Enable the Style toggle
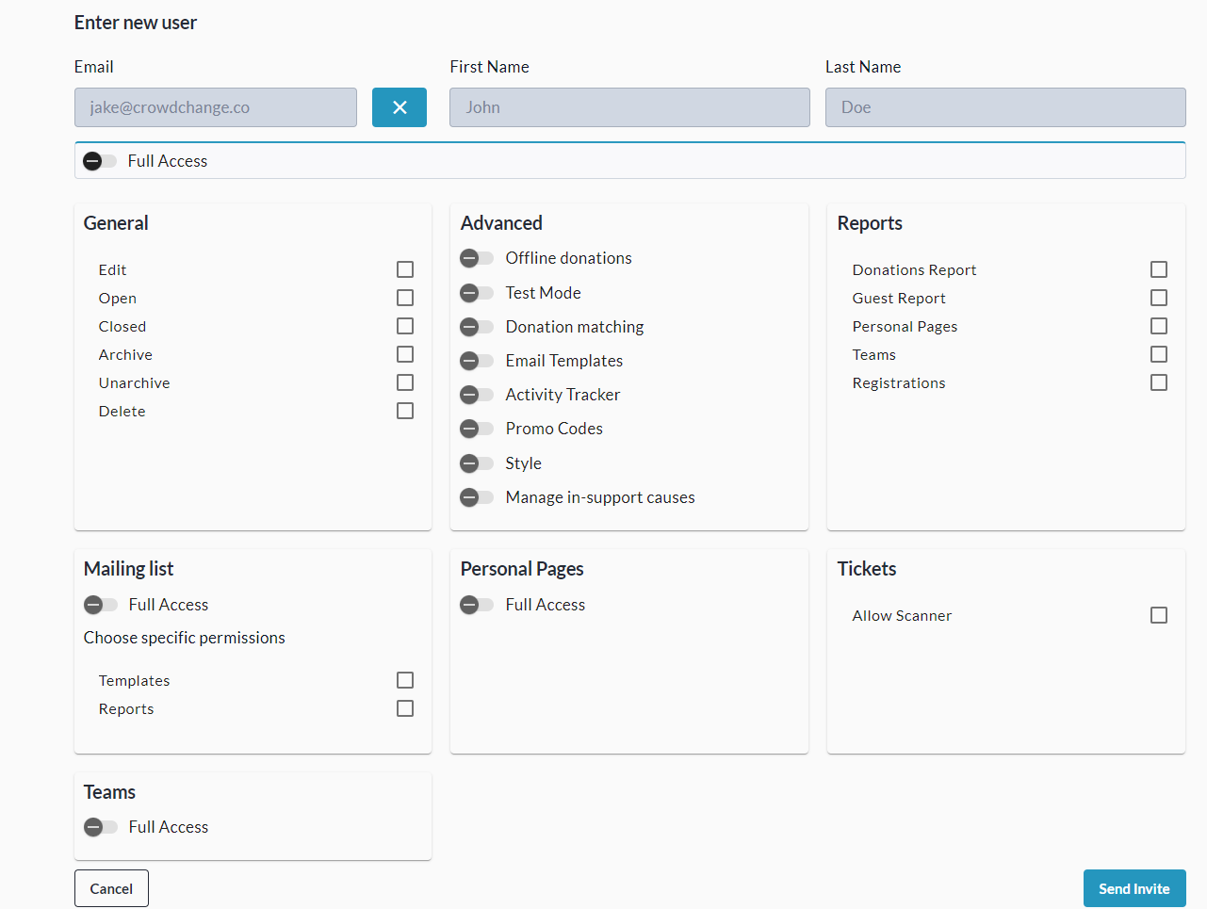This screenshot has width=1207, height=909. [477, 463]
